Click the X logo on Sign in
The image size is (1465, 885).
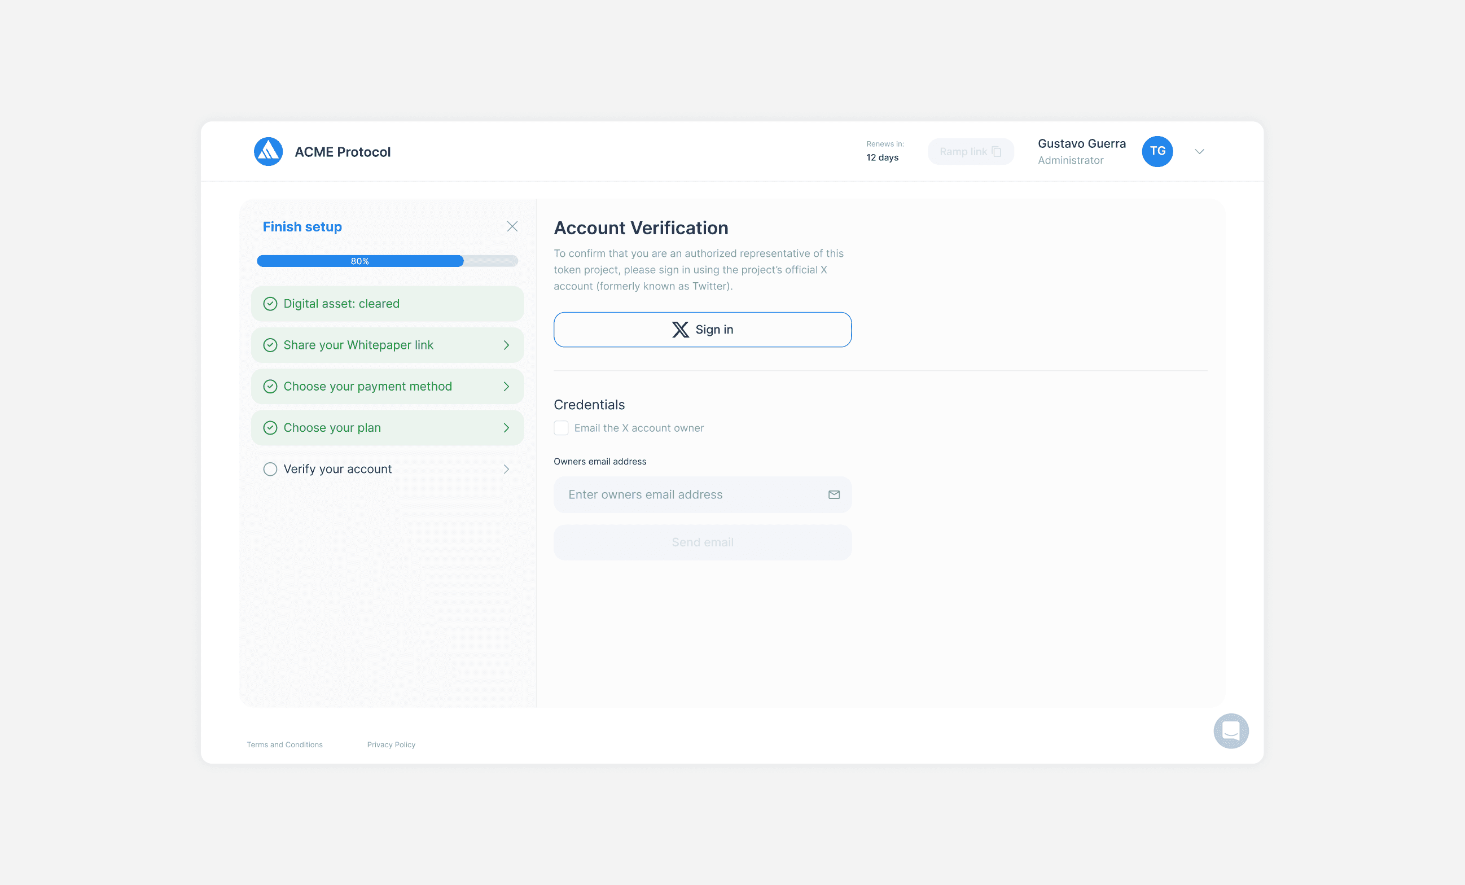click(680, 330)
